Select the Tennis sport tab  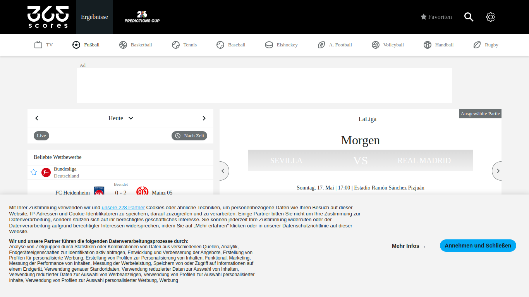point(184,45)
